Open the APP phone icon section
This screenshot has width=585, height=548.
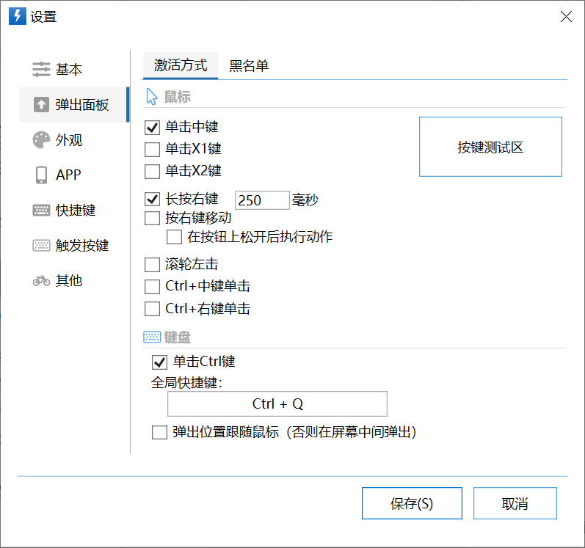(41, 175)
